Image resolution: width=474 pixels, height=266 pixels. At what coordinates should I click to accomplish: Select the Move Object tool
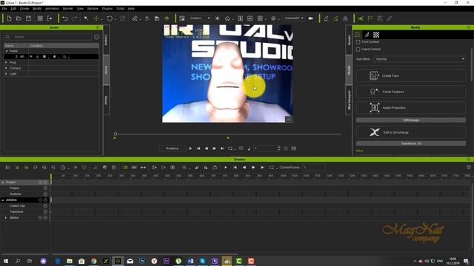[96, 18]
